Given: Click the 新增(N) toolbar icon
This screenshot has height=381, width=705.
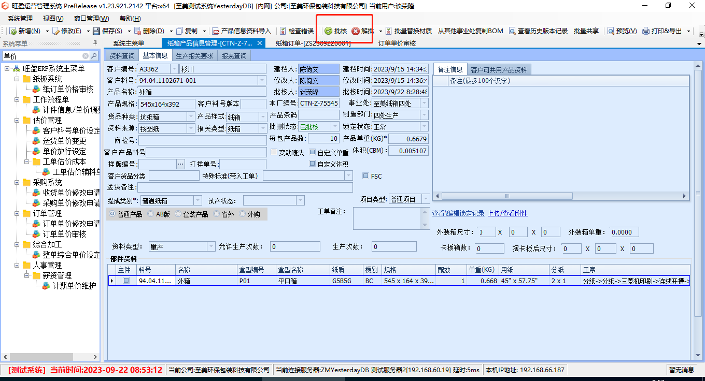Looking at the screenshot, I should (x=13, y=31).
